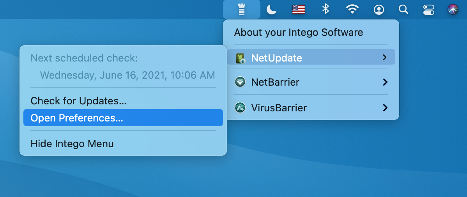This screenshot has height=197, width=467.
Task: Click the VirusBarrier app icon
Action: point(240,107)
